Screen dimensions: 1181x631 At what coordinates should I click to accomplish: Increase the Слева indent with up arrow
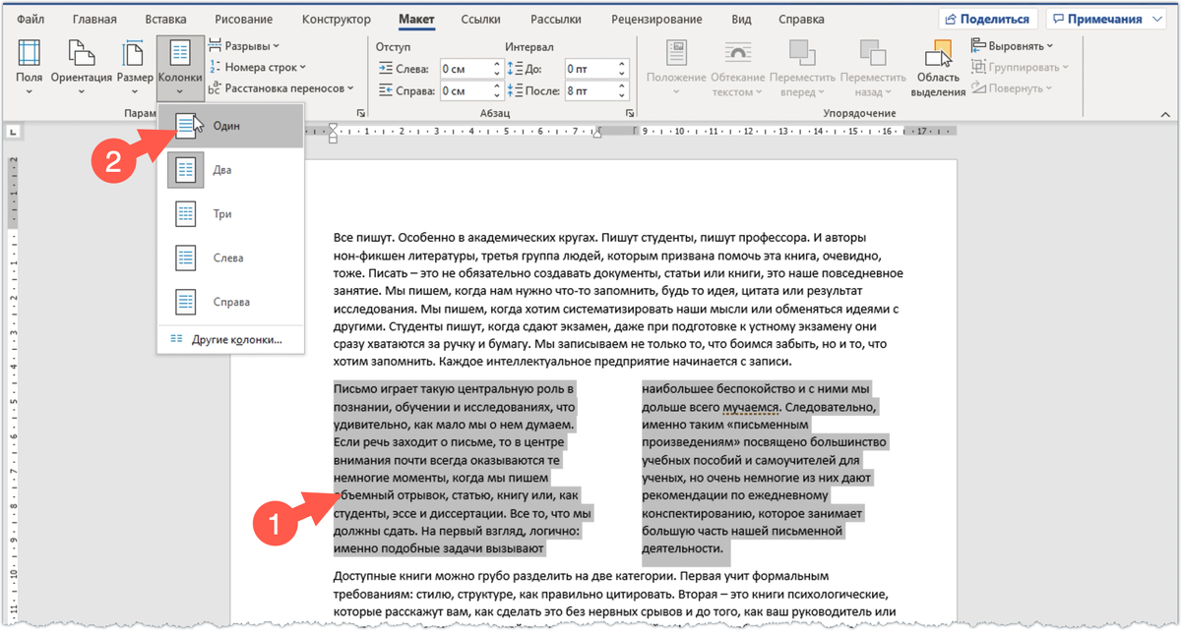[x=499, y=64]
